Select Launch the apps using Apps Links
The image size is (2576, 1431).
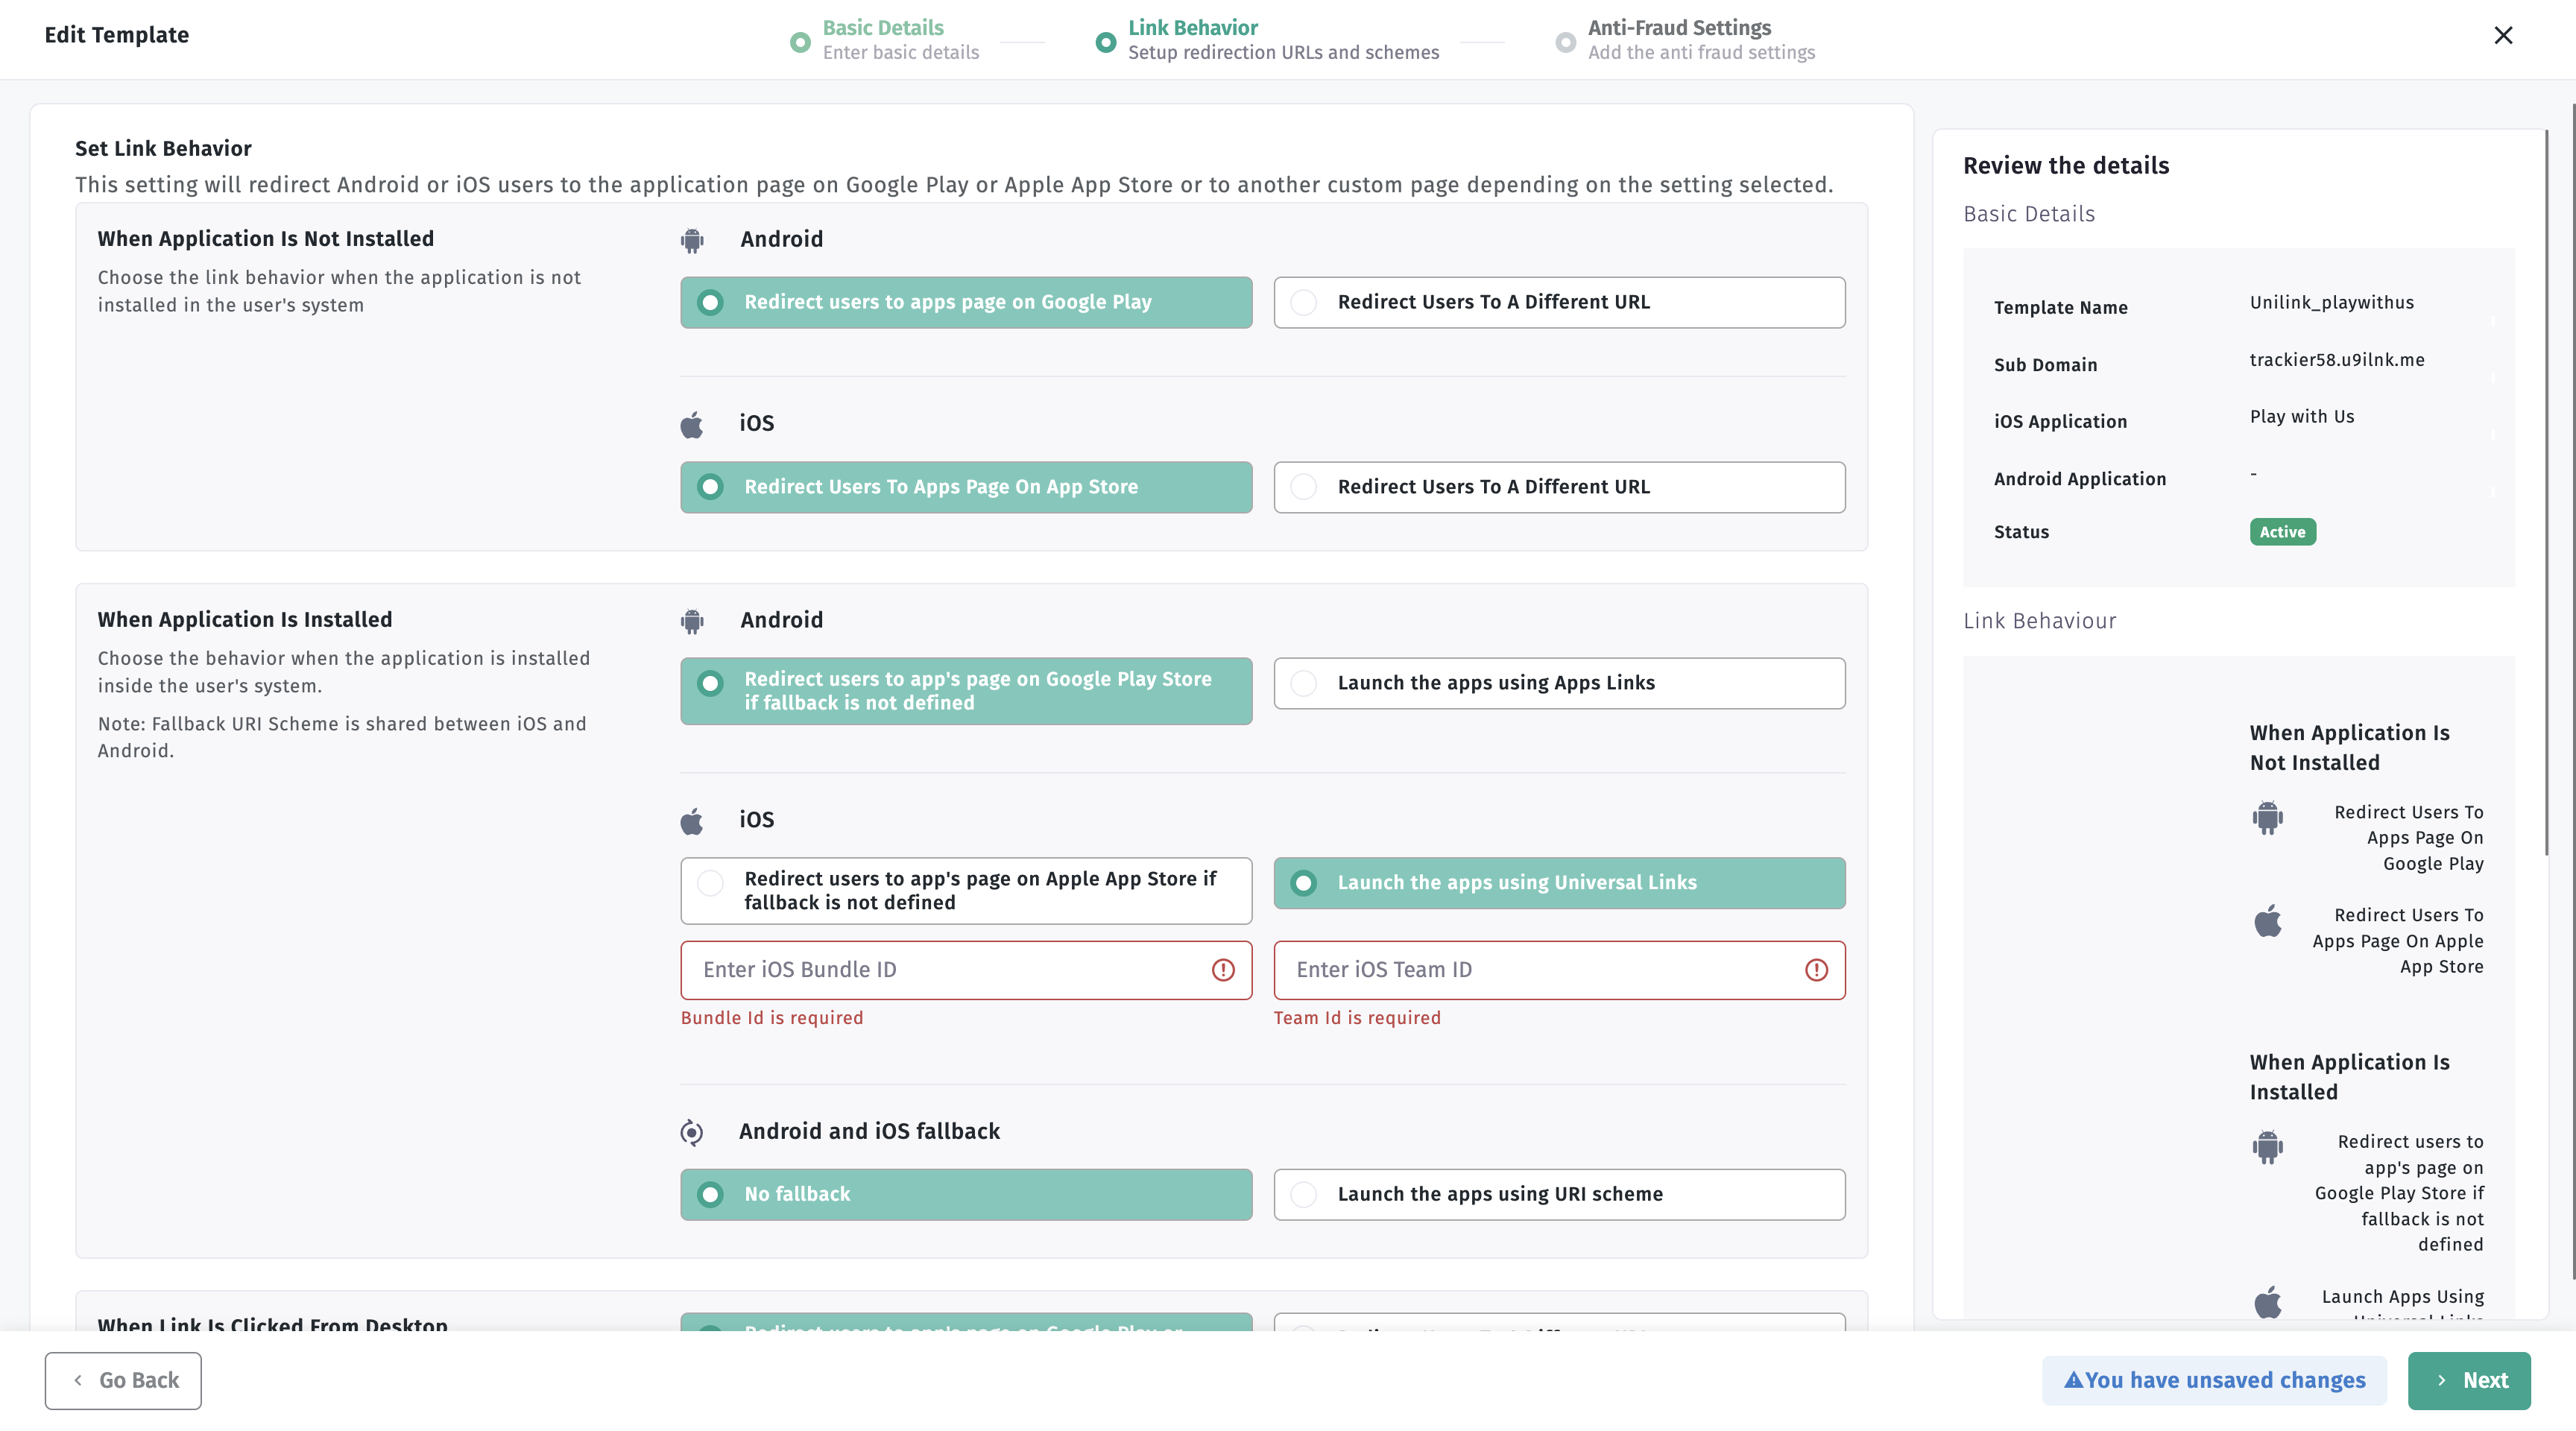(x=1559, y=683)
